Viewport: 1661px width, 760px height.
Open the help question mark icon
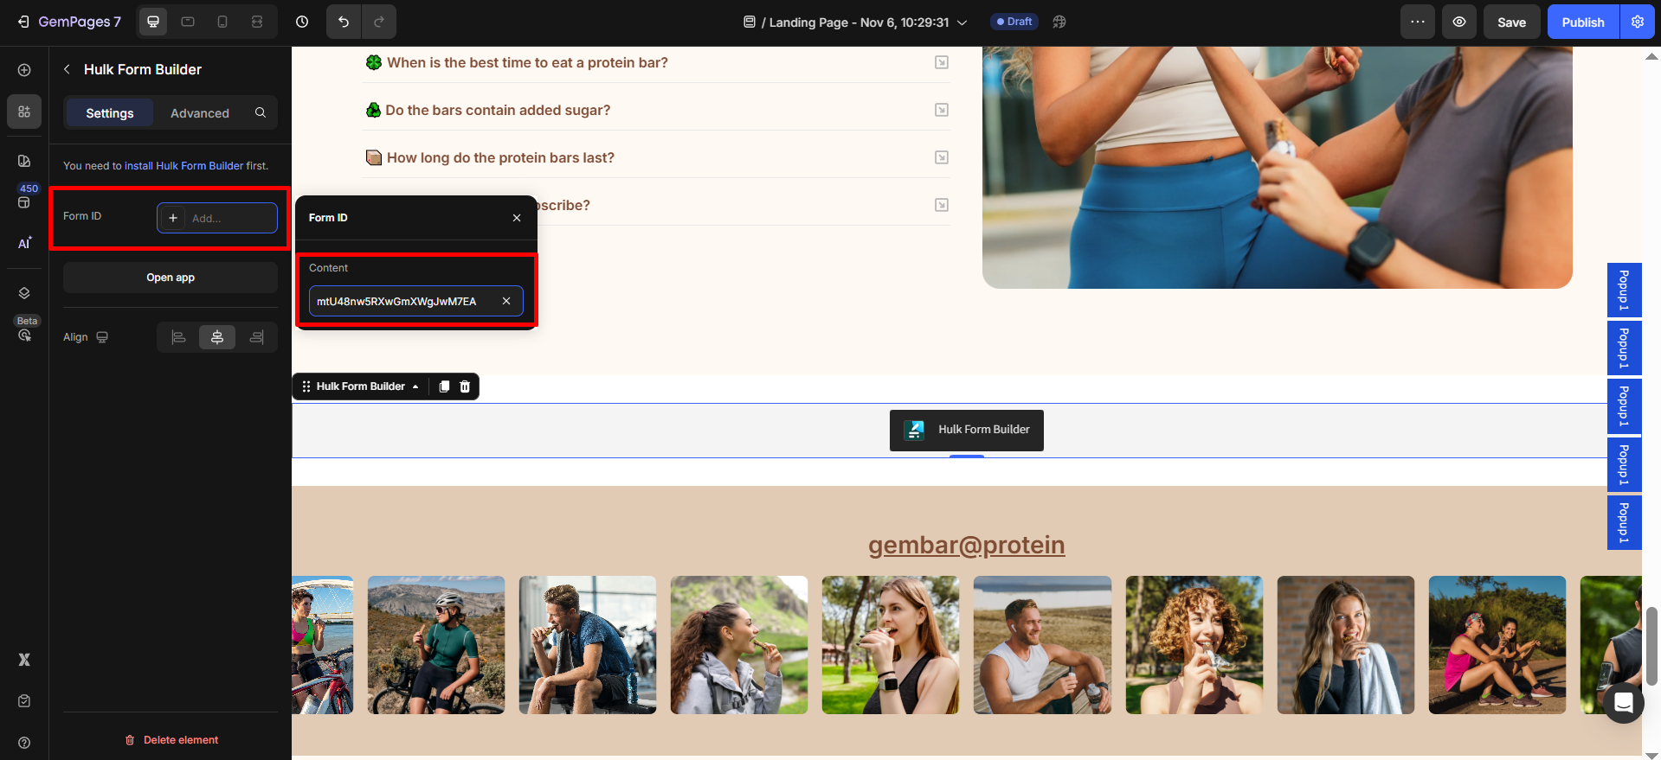(x=24, y=743)
